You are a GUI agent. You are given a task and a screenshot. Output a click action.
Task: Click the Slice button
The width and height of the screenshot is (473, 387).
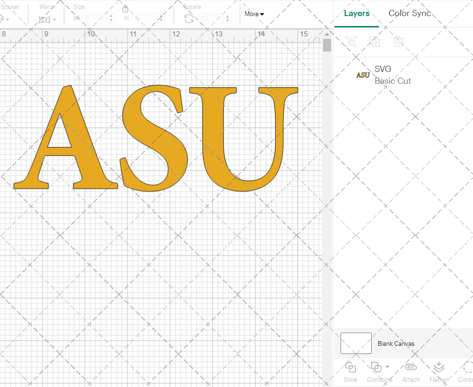(x=350, y=372)
